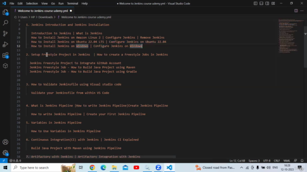Open the Manage gear icon
The width and height of the screenshot is (307, 172).
[5, 153]
